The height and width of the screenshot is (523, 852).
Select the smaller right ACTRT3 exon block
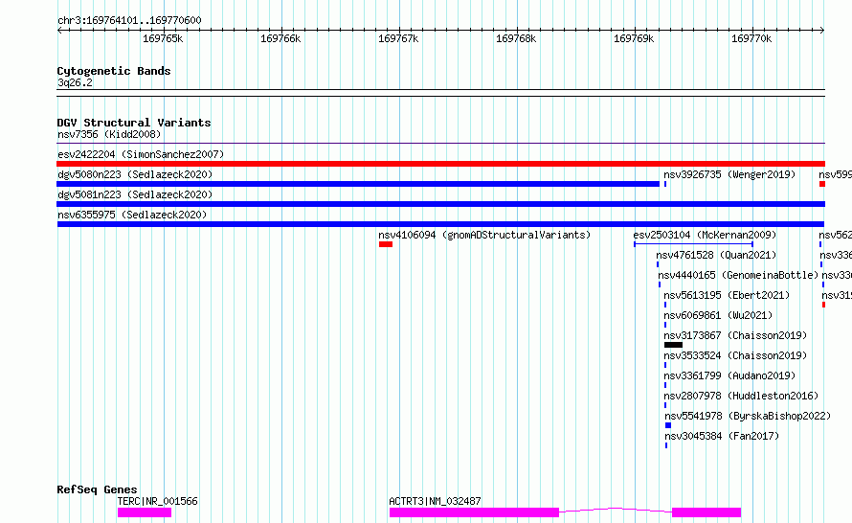pyautogui.click(x=706, y=512)
